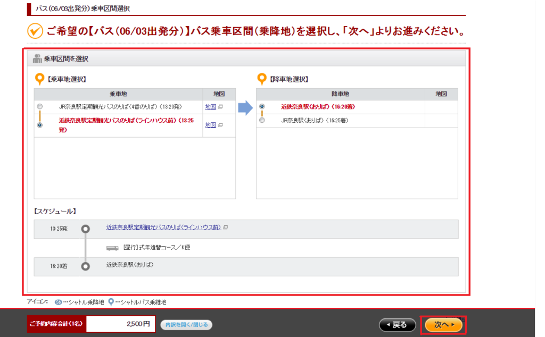
Task: Click text JR奈良駅定期観光バスのりば(4番のりば)(13:20発)
Action: 120,106
